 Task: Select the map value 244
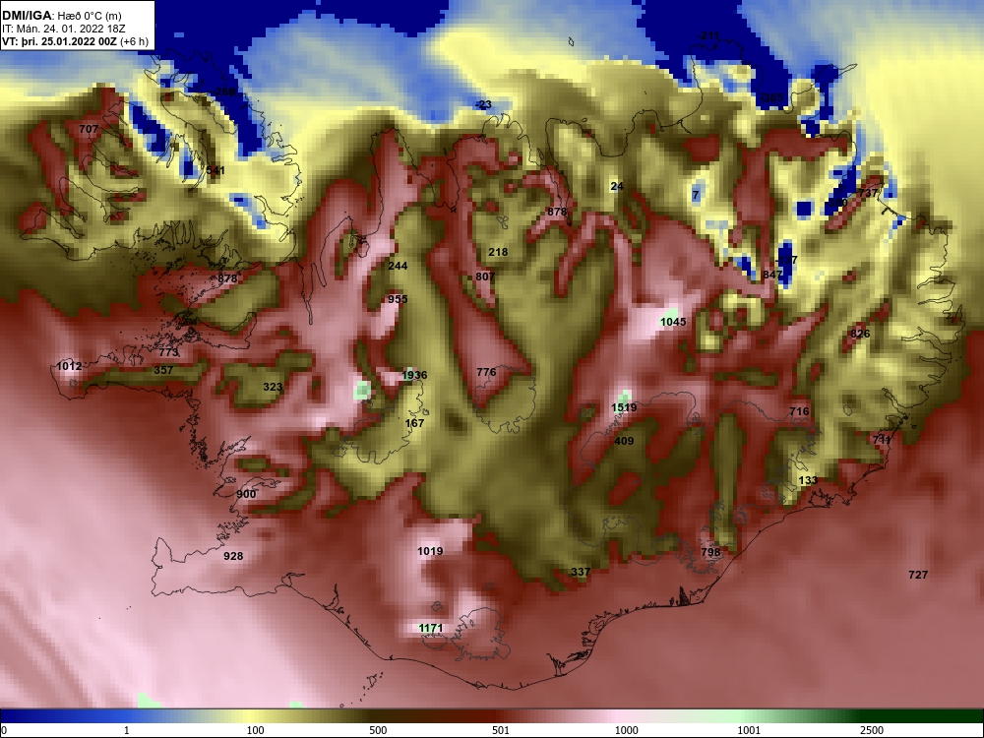(x=398, y=266)
